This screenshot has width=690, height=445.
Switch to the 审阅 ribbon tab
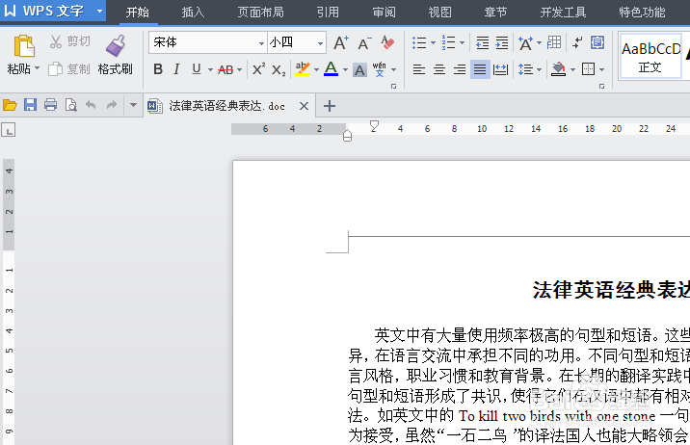point(385,12)
